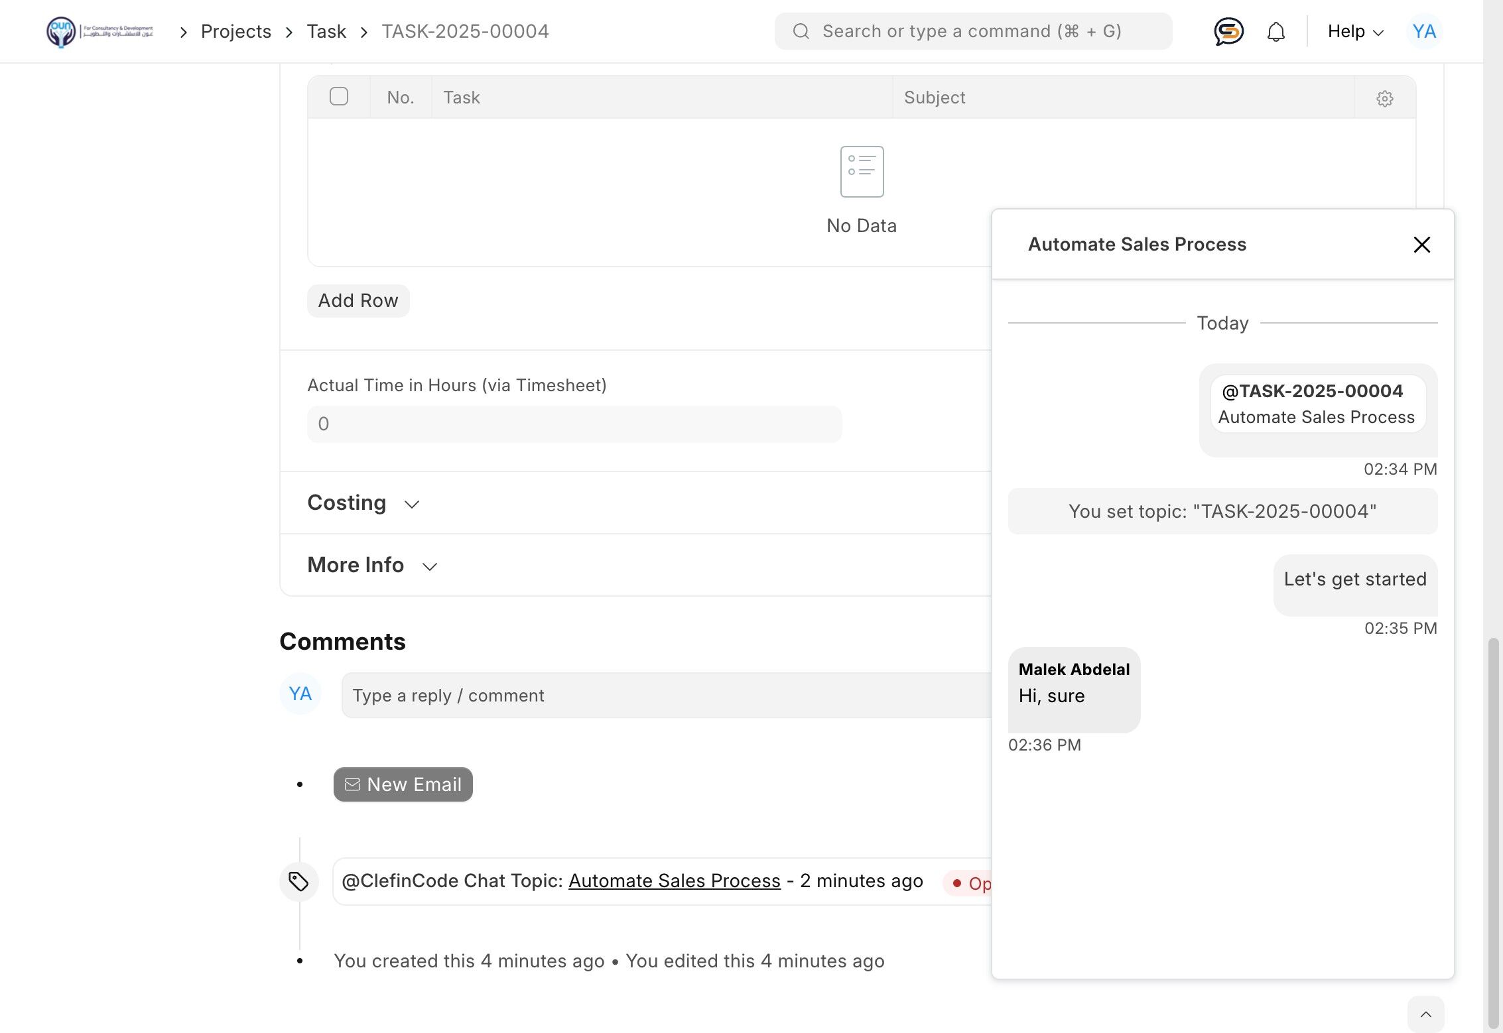The image size is (1503, 1033).
Task: Click the tag icon in timeline
Action: pos(298,881)
